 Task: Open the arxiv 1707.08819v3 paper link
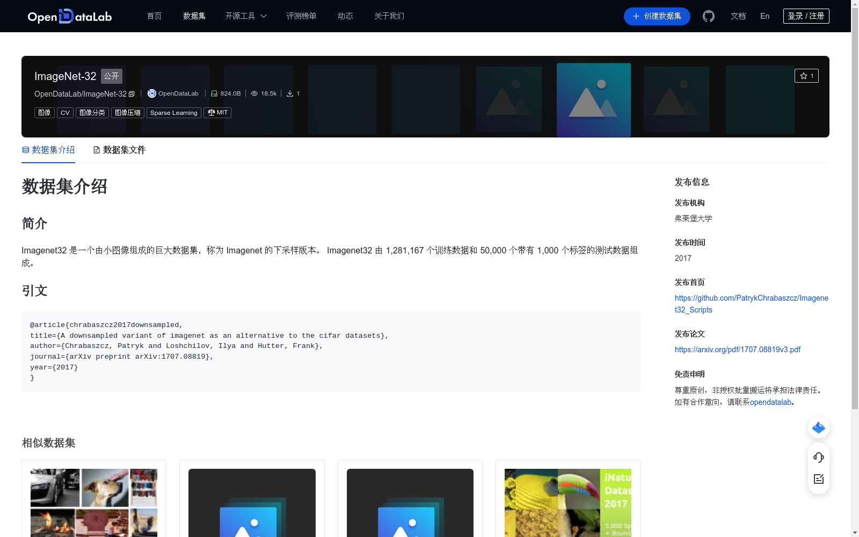738,350
